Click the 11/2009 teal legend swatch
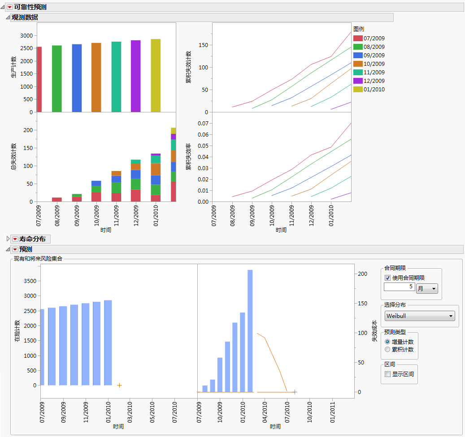Image resolution: width=465 pixels, height=437 pixels. click(x=358, y=72)
